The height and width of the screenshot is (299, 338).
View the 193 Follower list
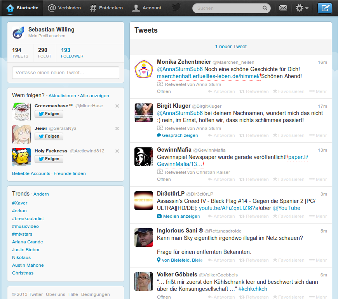pyautogui.click(x=72, y=53)
